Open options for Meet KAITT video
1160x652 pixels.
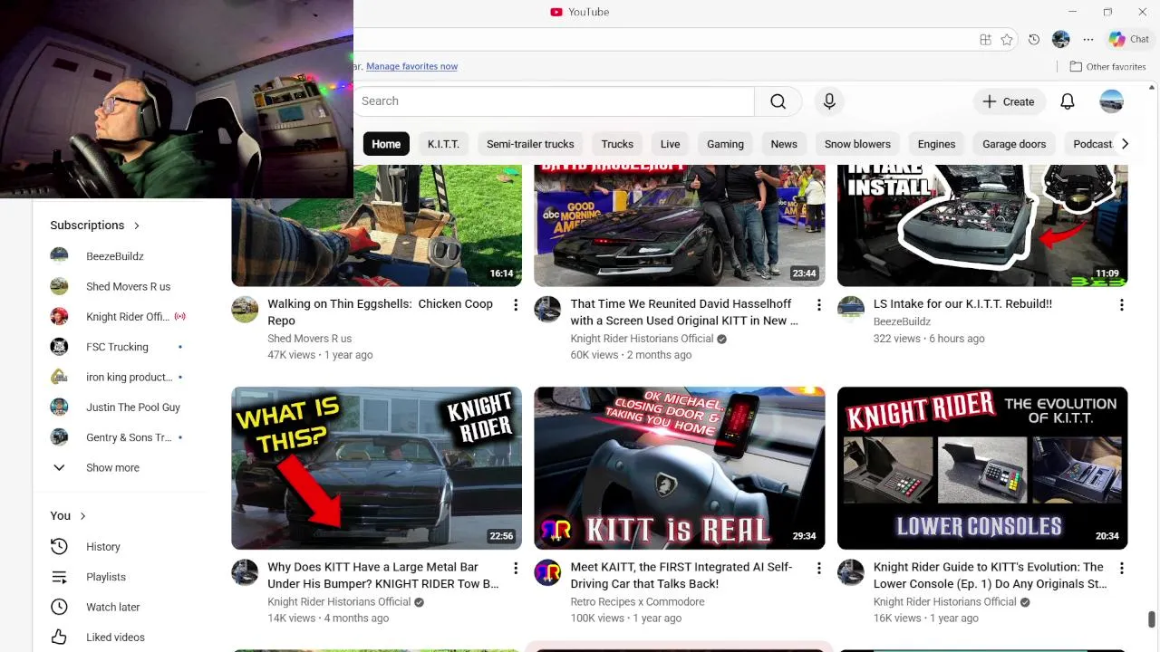(x=818, y=569)
